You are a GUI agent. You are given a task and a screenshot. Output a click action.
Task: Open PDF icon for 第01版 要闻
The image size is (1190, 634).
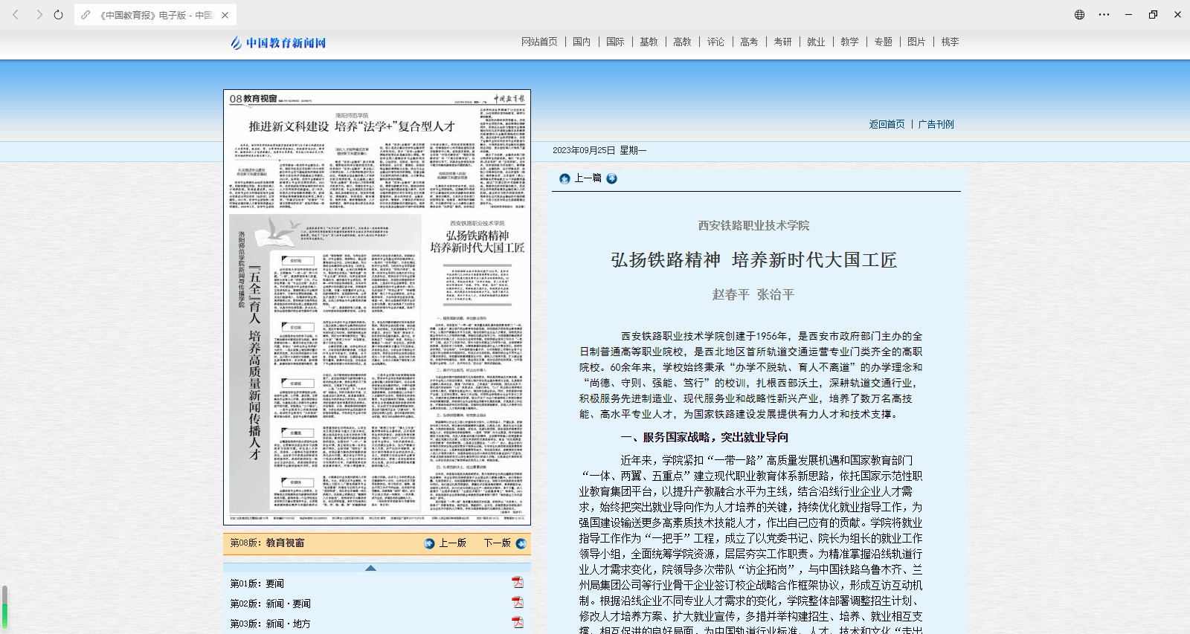tap(517, 583)
